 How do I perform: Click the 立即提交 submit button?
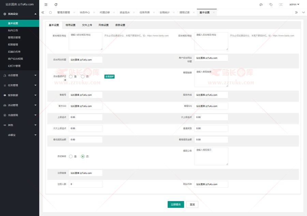click(176, 204)
